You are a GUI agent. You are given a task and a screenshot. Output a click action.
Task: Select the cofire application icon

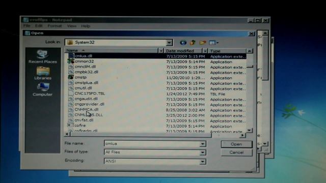(70, 126)
